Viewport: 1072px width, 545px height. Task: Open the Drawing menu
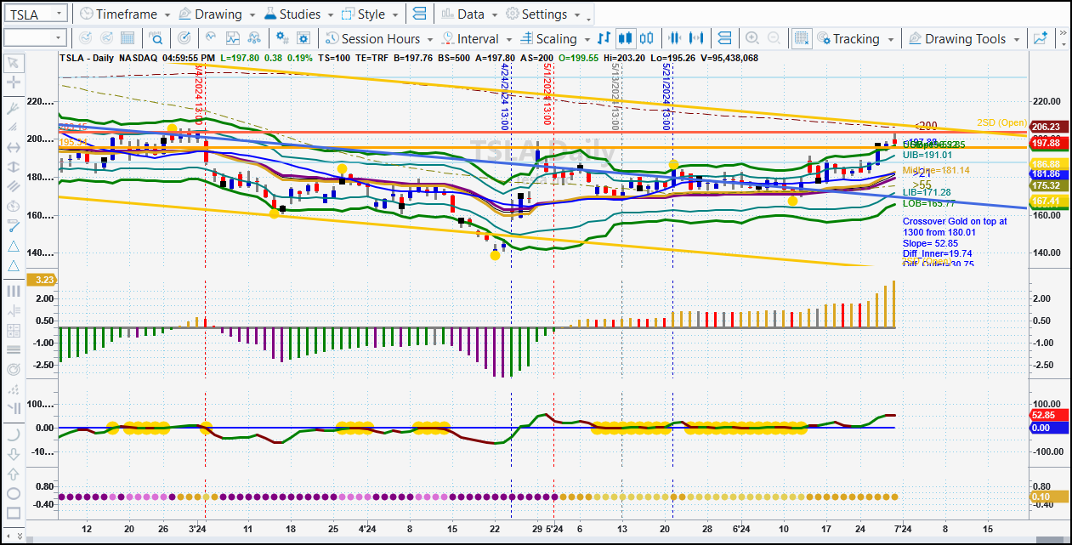(216, 14)
